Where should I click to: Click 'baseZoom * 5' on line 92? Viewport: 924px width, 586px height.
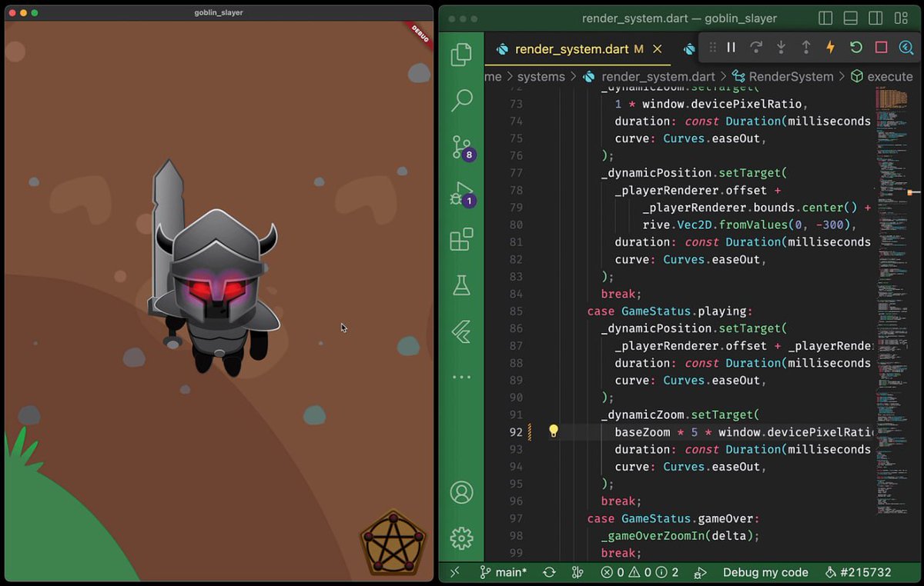656,432
